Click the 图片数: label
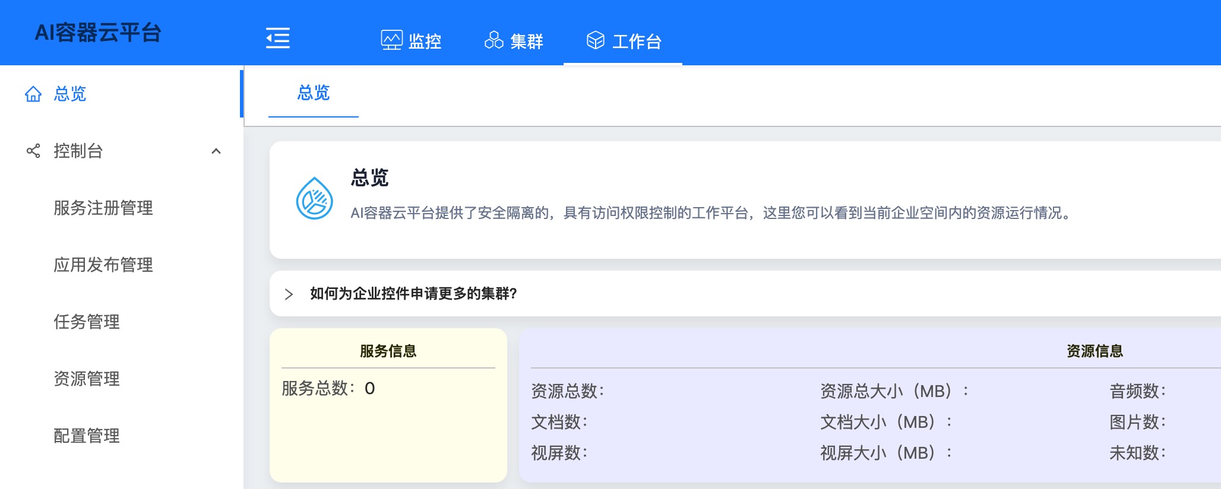1221x489 pixels. pyautogui.click(x=1137, y=422)
